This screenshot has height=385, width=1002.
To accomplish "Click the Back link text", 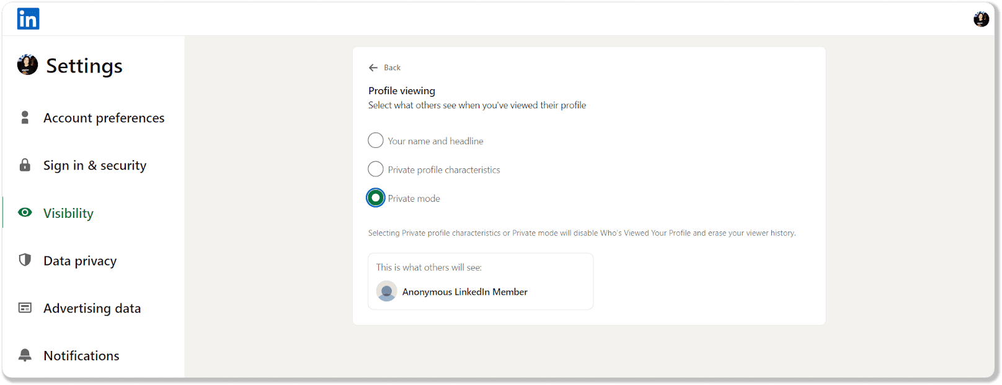I will (392, 67).
